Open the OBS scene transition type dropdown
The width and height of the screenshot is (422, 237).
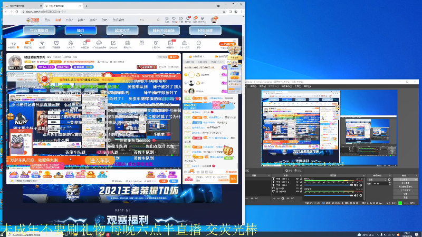coord(377,180)
